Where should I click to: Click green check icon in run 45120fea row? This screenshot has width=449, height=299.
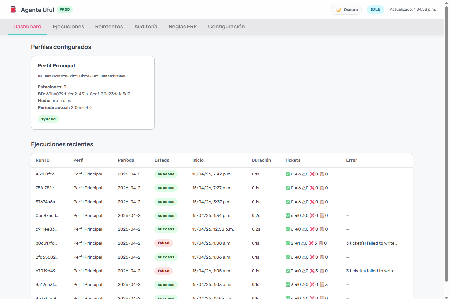coord(288,174)
